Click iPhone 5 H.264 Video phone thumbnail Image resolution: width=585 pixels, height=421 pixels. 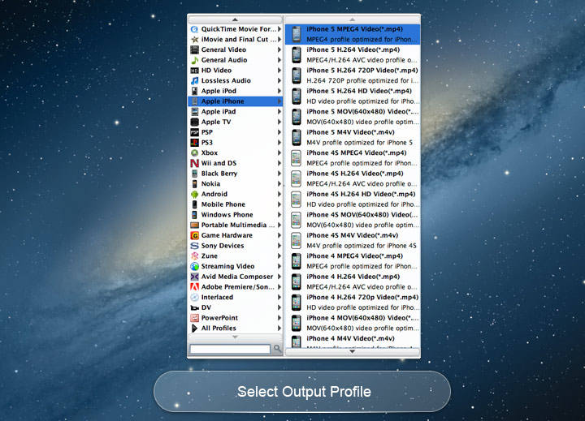(297, 55)
